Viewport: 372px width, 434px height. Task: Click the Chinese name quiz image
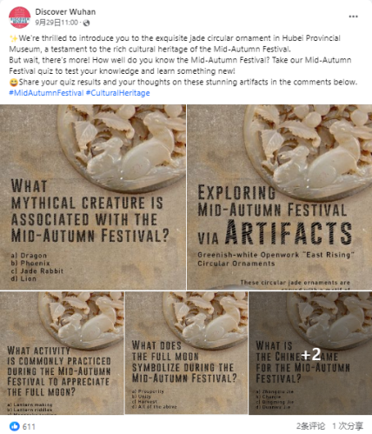pyautogui.click(x=310, y=353)
